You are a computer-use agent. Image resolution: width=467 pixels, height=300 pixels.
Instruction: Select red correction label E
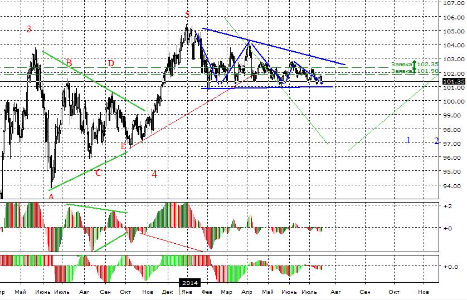[x=123, y=146]
